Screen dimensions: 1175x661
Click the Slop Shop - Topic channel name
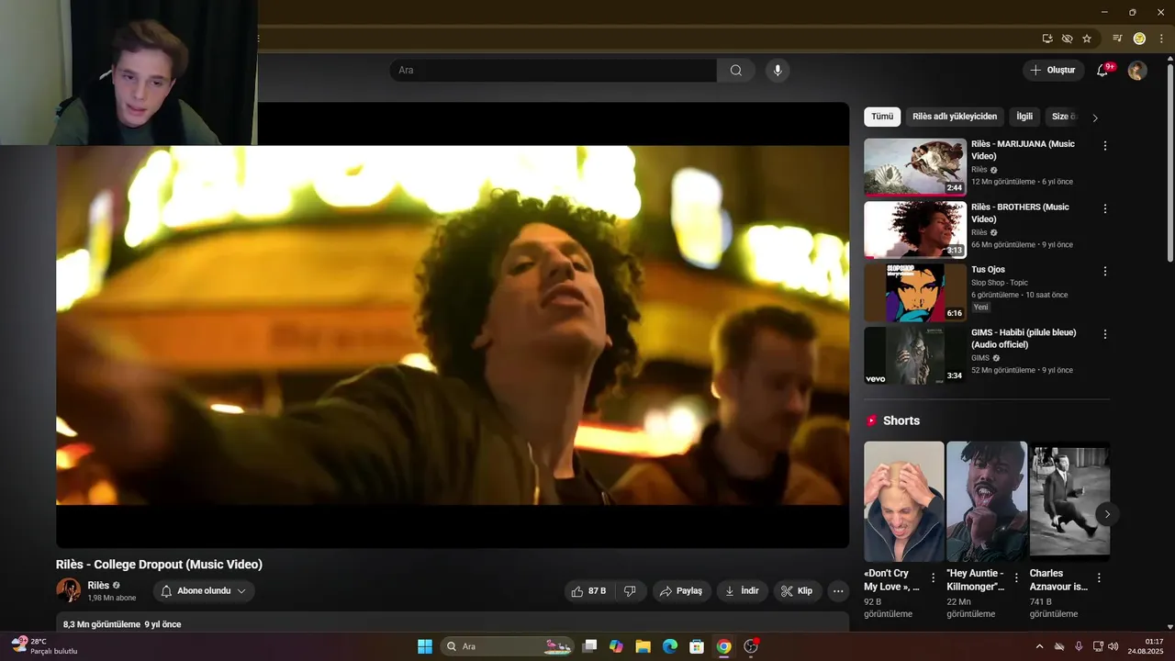point(1000,283)
